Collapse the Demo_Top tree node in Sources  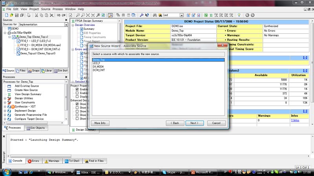[x=9, y=37]
